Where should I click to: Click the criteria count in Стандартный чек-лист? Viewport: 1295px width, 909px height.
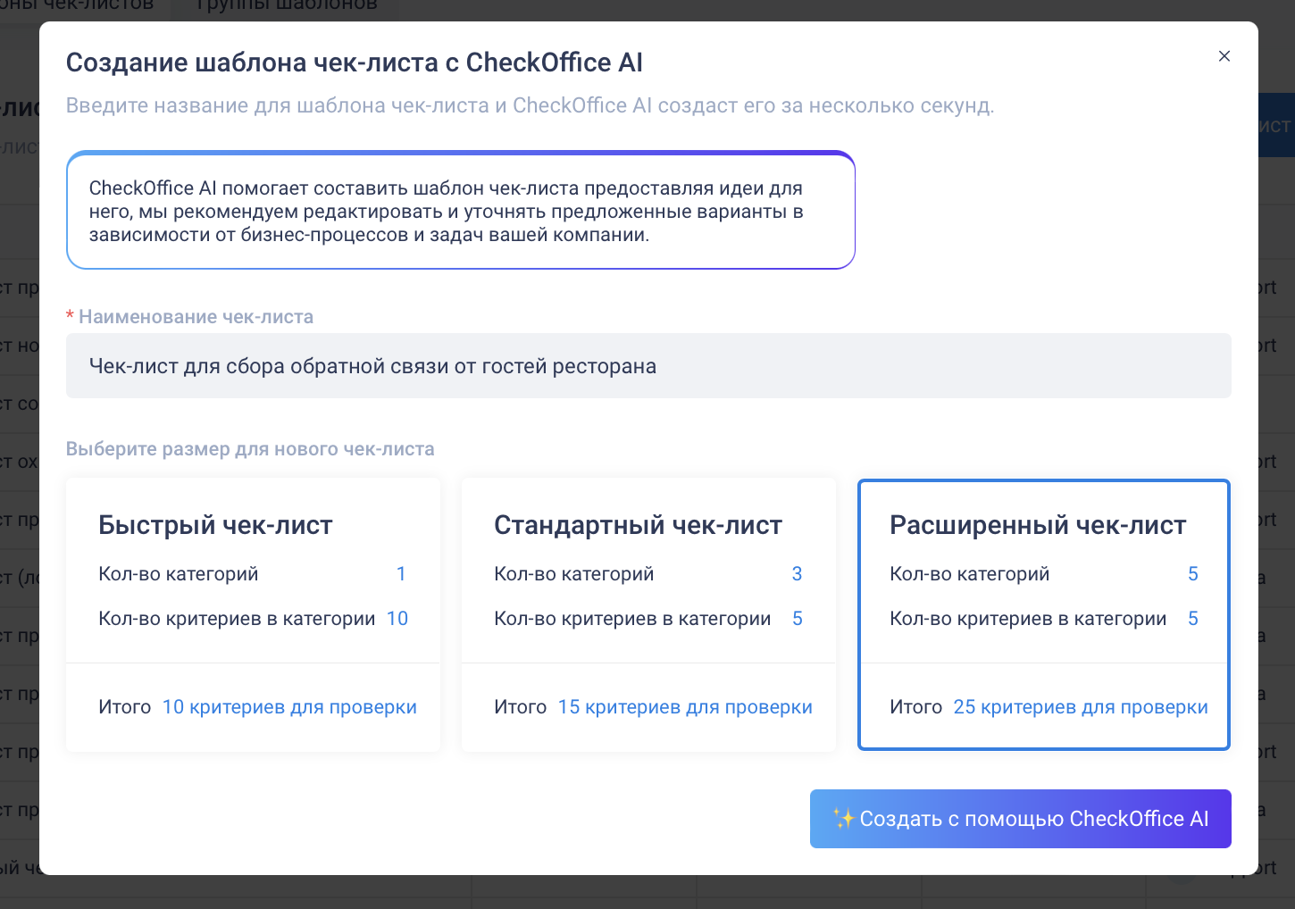click(797, 618)
